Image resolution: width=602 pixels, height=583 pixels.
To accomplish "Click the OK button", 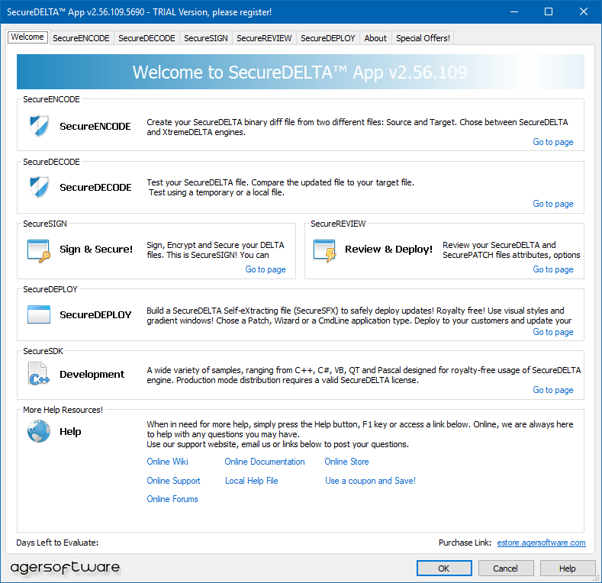I will coord(444,569).
